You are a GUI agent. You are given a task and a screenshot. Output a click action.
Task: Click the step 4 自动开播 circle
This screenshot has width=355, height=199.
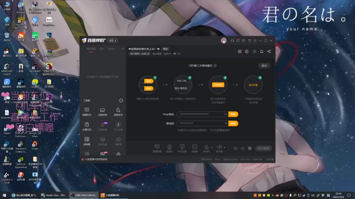(253, 85)
